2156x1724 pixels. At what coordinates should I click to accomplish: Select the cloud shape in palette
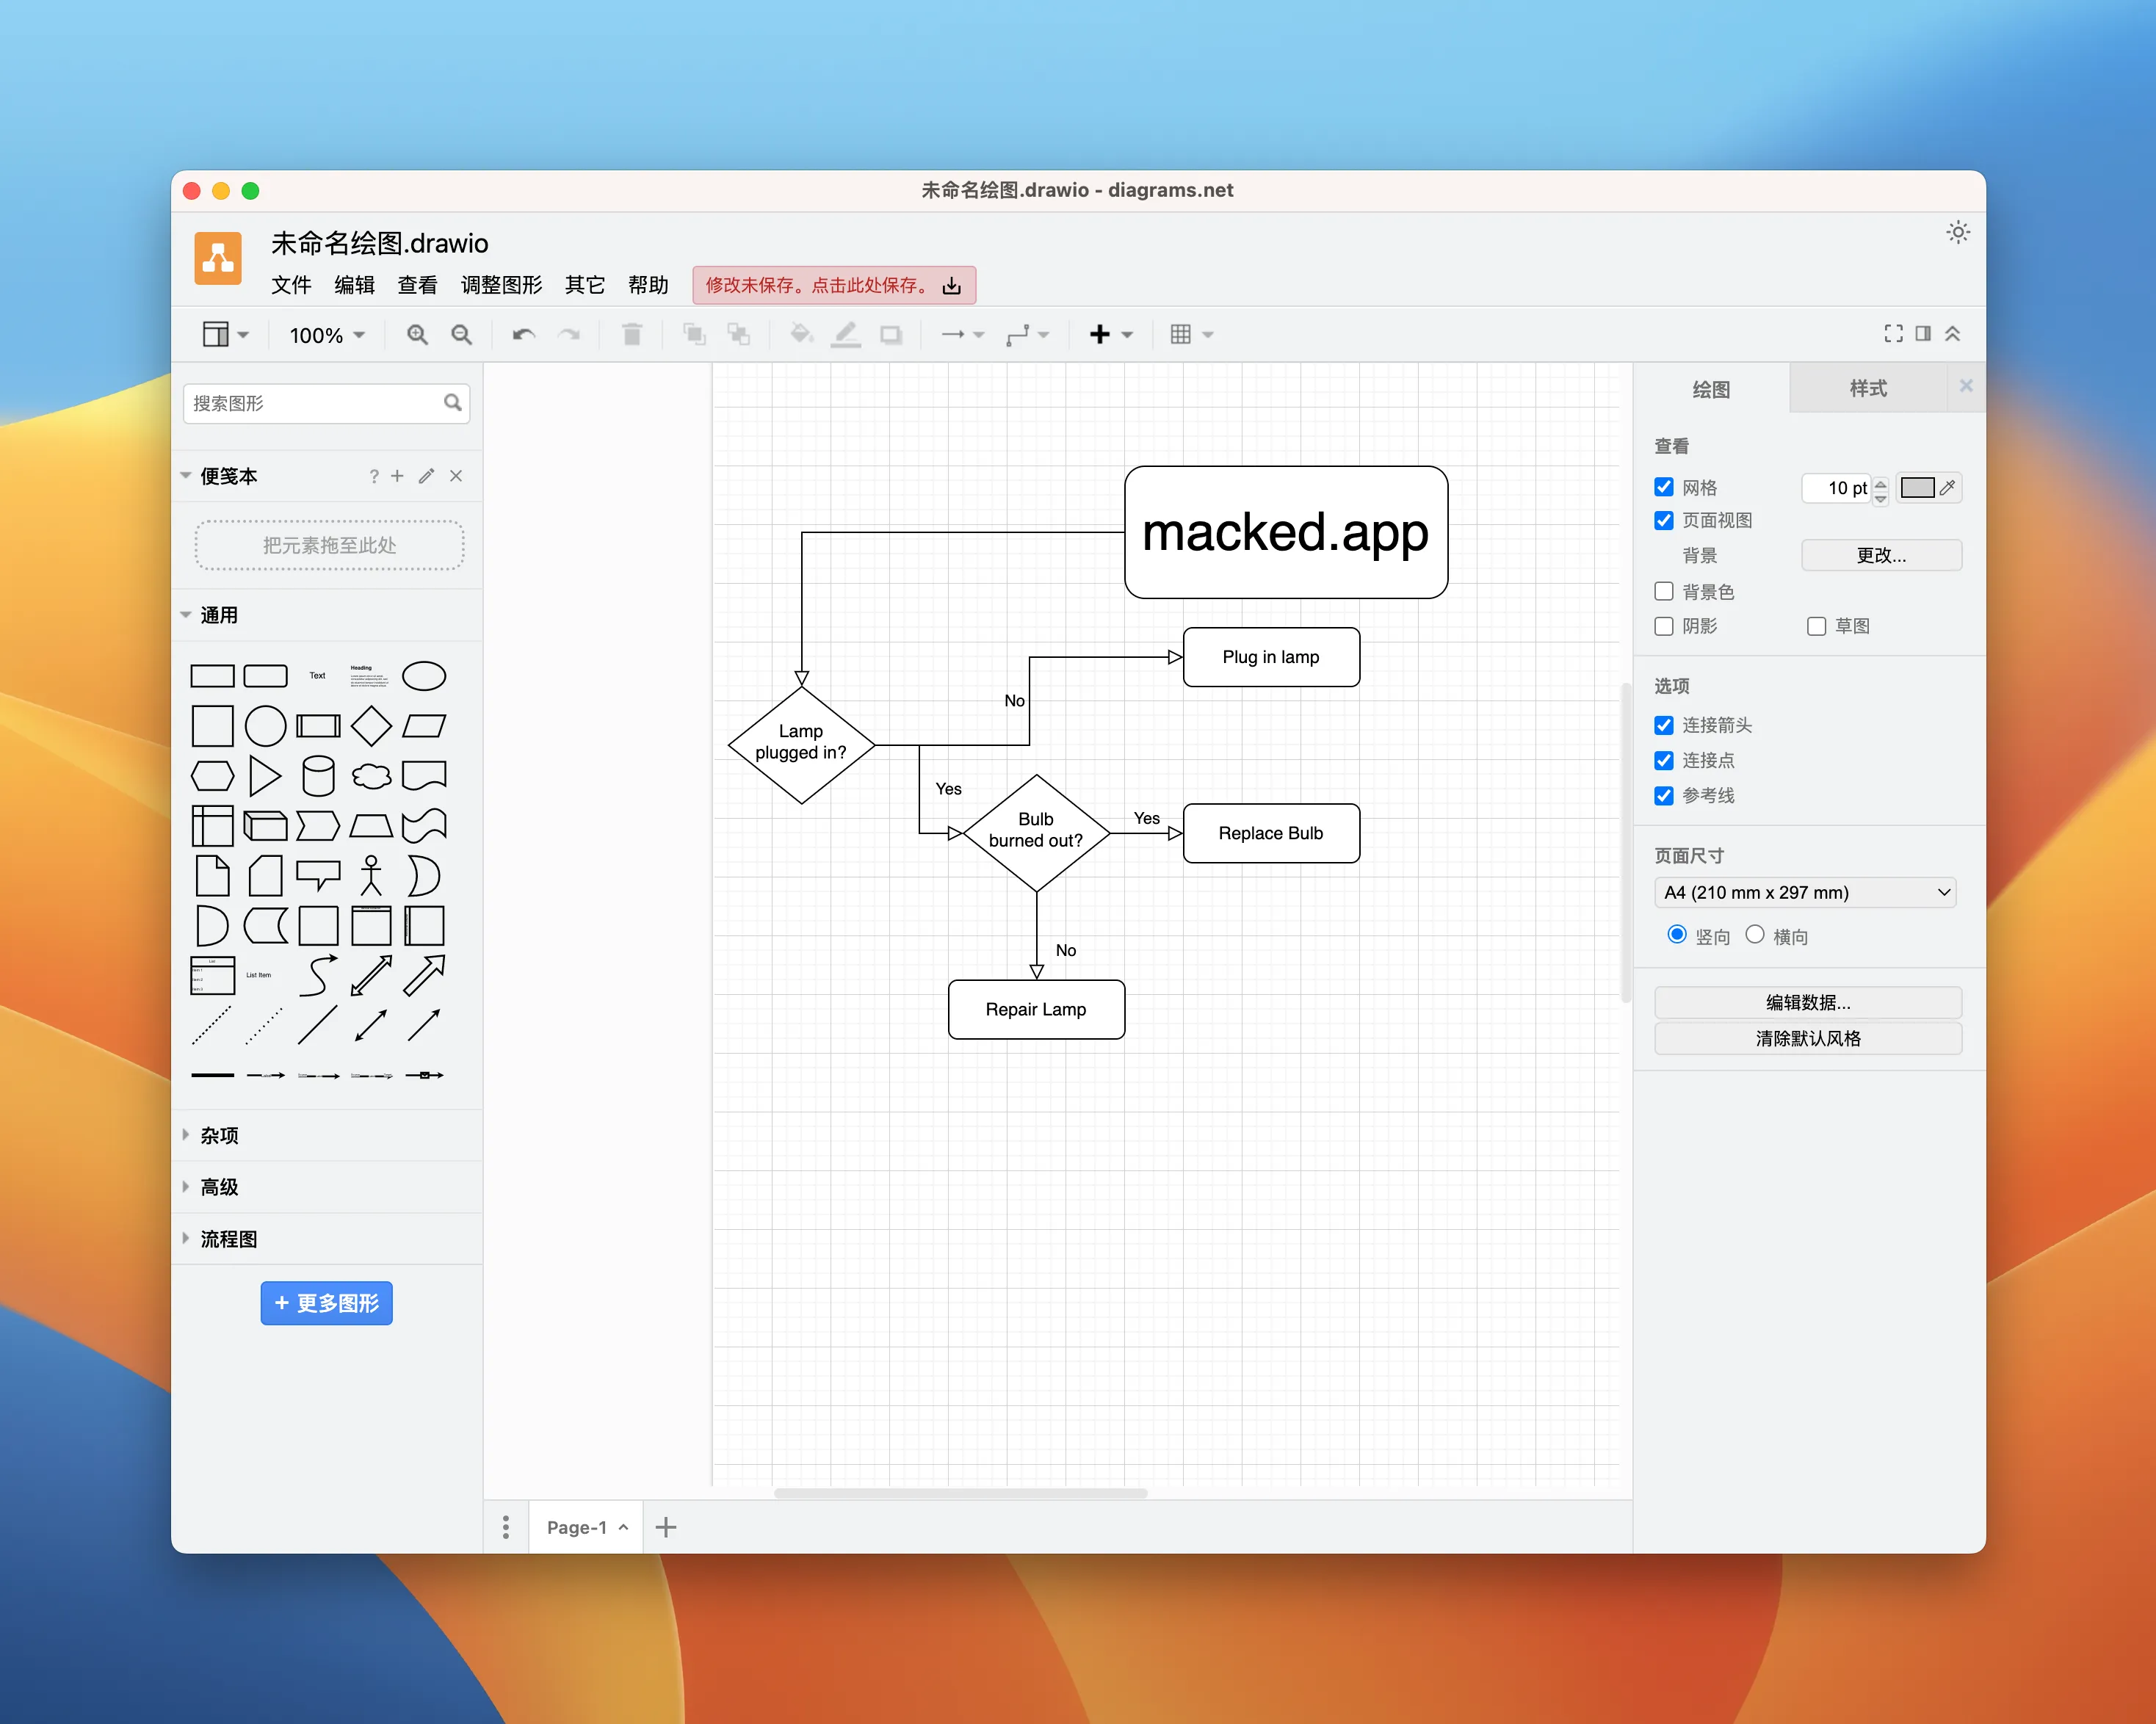point(371,776)
